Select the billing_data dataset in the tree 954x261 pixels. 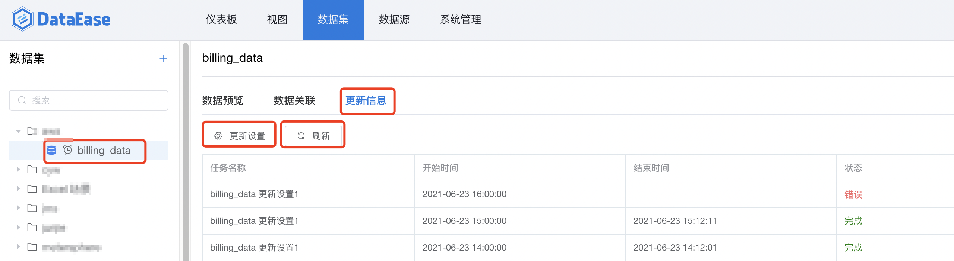[x=104, y=151]
